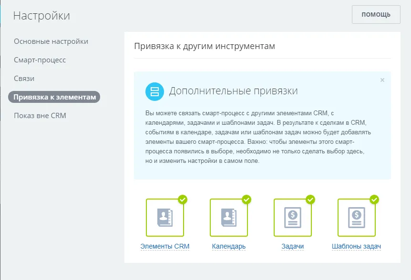This screenshot has height=280, width=411.
Task: Open the Основные настройки section
Action: click(51, 41)
